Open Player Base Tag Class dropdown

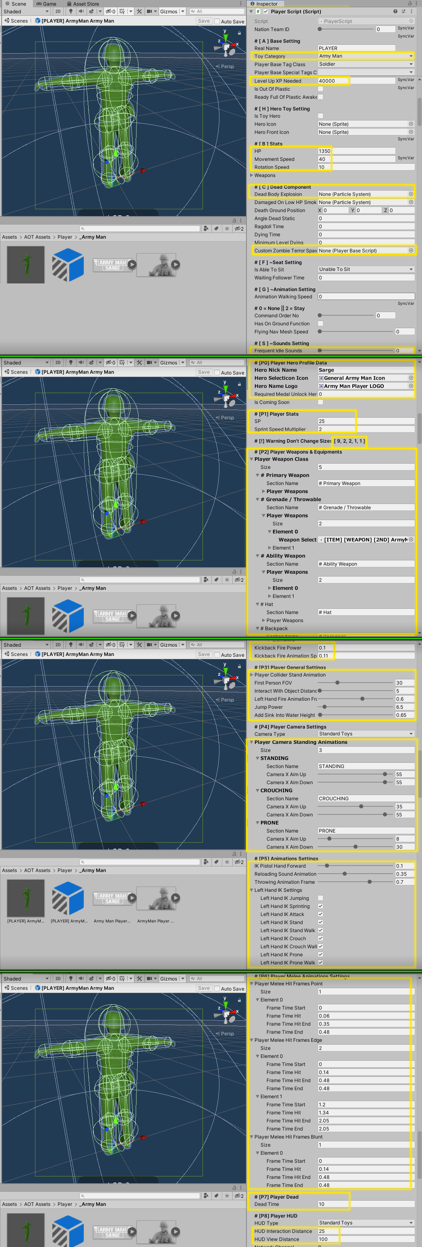(366, 64)
